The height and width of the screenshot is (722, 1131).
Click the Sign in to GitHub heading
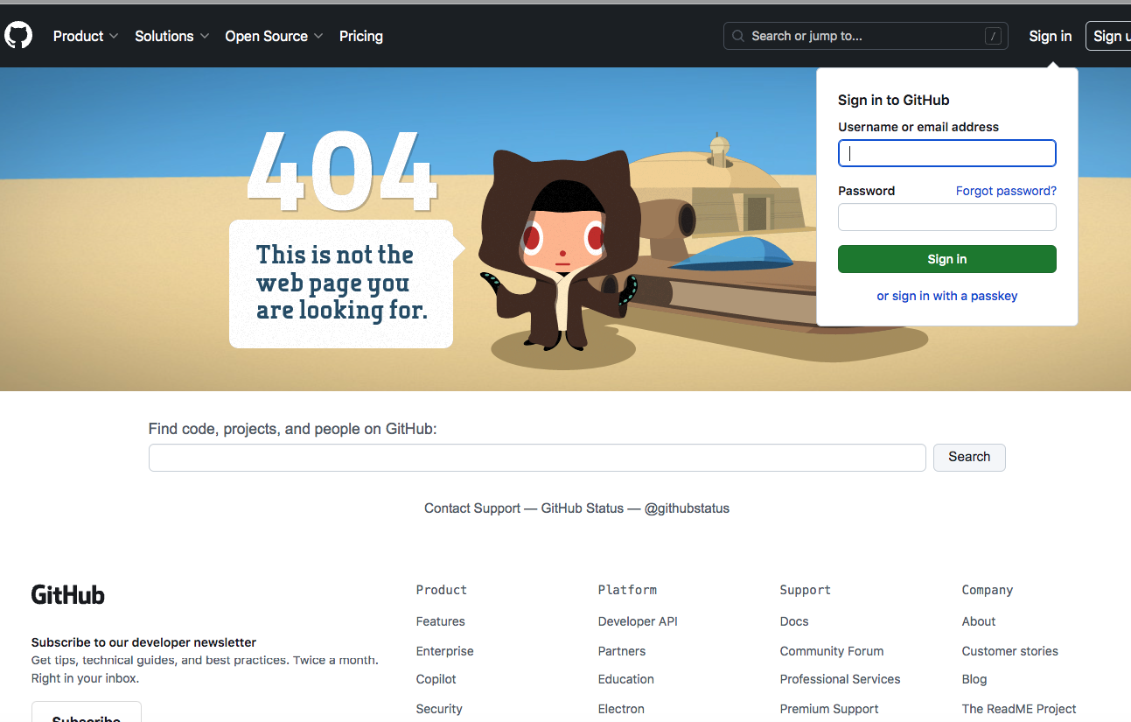(894, 100)
